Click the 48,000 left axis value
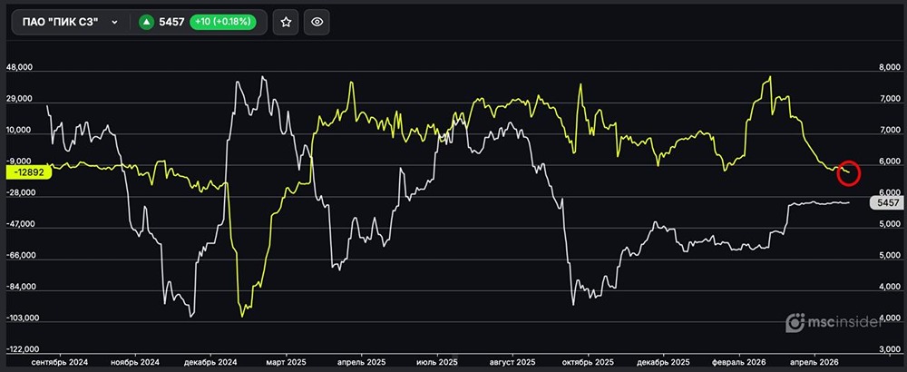This screenshot has height=372, width=907. coord(19,67)
